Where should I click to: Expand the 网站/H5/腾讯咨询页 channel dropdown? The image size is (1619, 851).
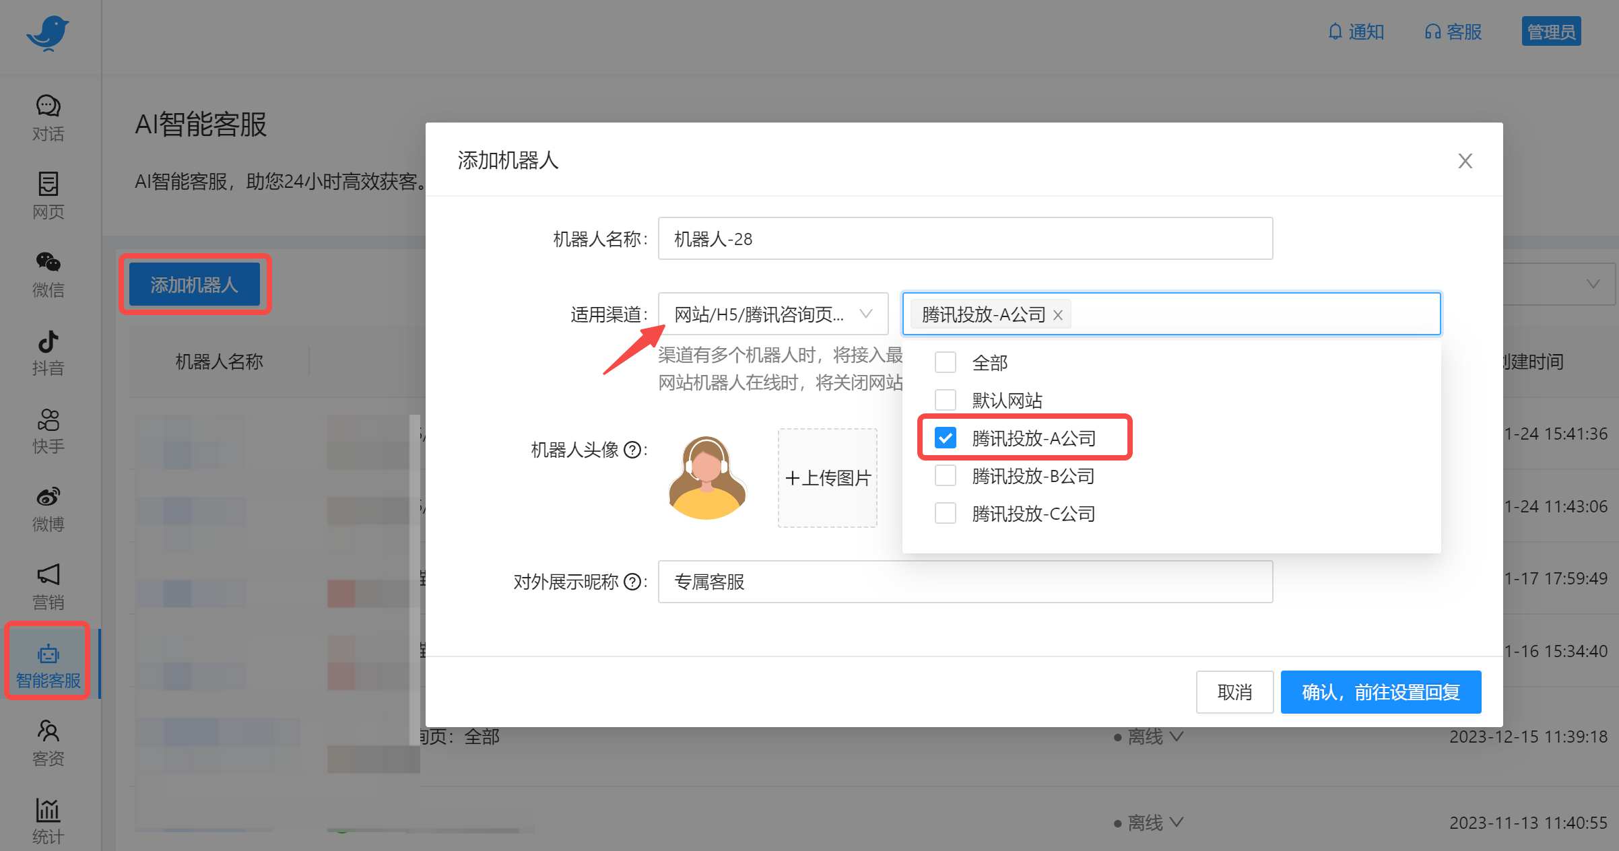pos(773,314)
